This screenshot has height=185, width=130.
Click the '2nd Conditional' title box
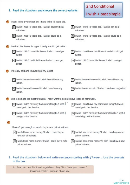coord(103,10)
